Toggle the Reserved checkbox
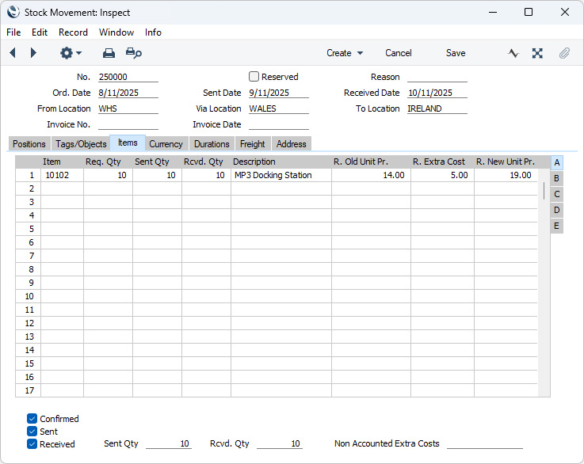This screenshot has width=584, height=464. click(254, 77)
